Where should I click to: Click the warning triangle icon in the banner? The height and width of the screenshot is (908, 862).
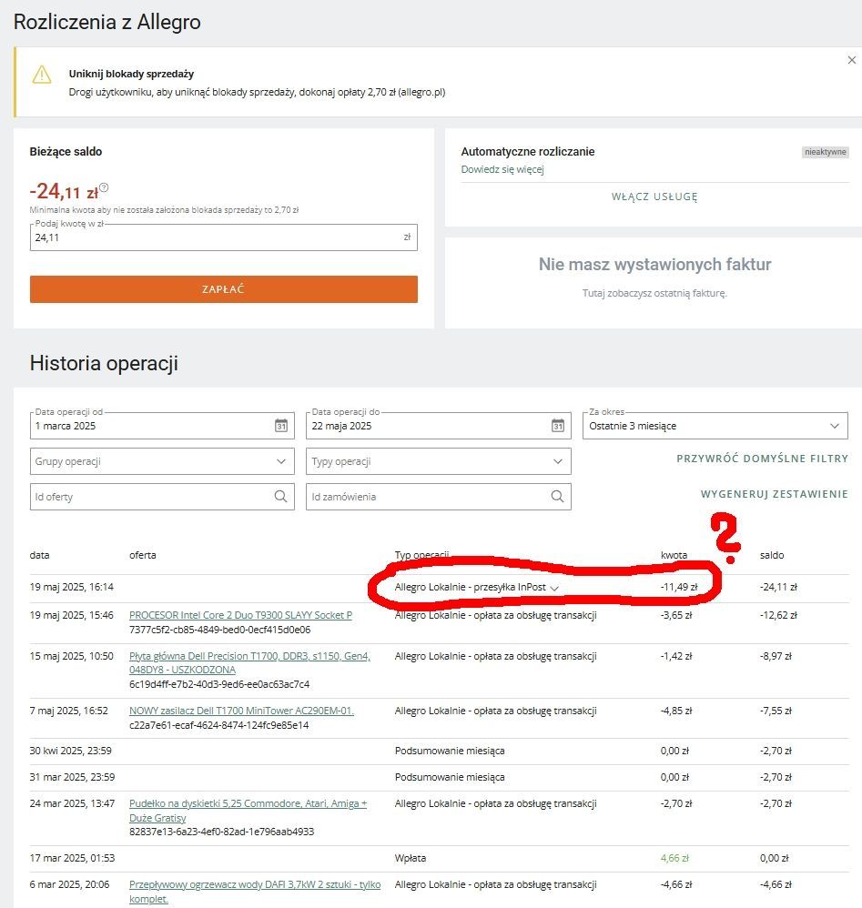point(42,75)
